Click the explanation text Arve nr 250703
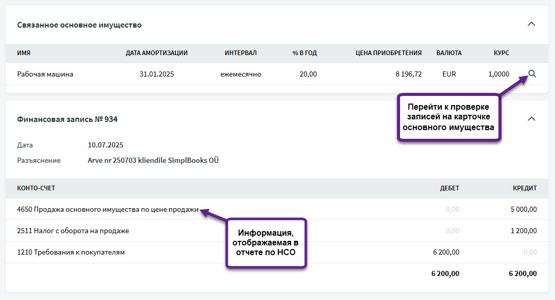The width and height of the screenshot is (555, 300). click(x=153, y=160)
